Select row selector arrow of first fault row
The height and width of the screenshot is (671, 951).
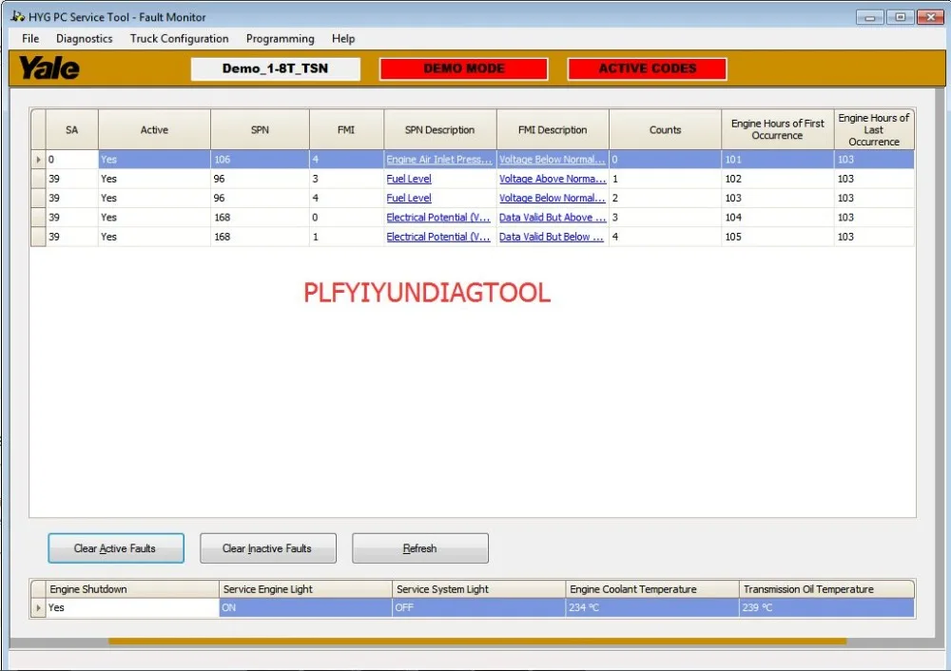pyautogui.click(x=38, y=160)
